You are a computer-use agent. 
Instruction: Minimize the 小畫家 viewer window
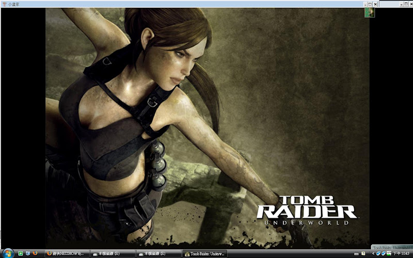pos(366,4)
